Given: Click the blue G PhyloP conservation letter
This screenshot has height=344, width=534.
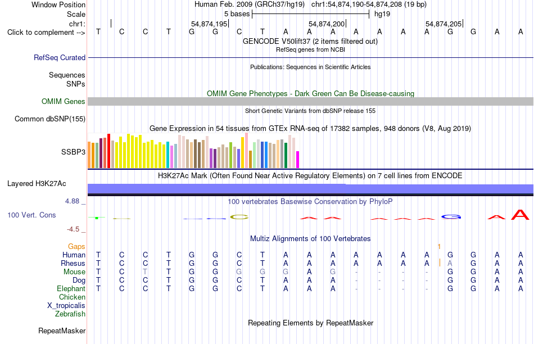Looking at the screenshot, I should (x=451, y=217).
